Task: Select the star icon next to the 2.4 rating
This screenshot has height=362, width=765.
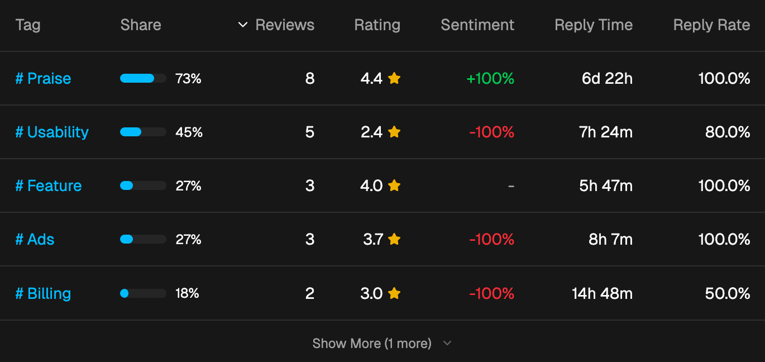Action: coord(394,132)
